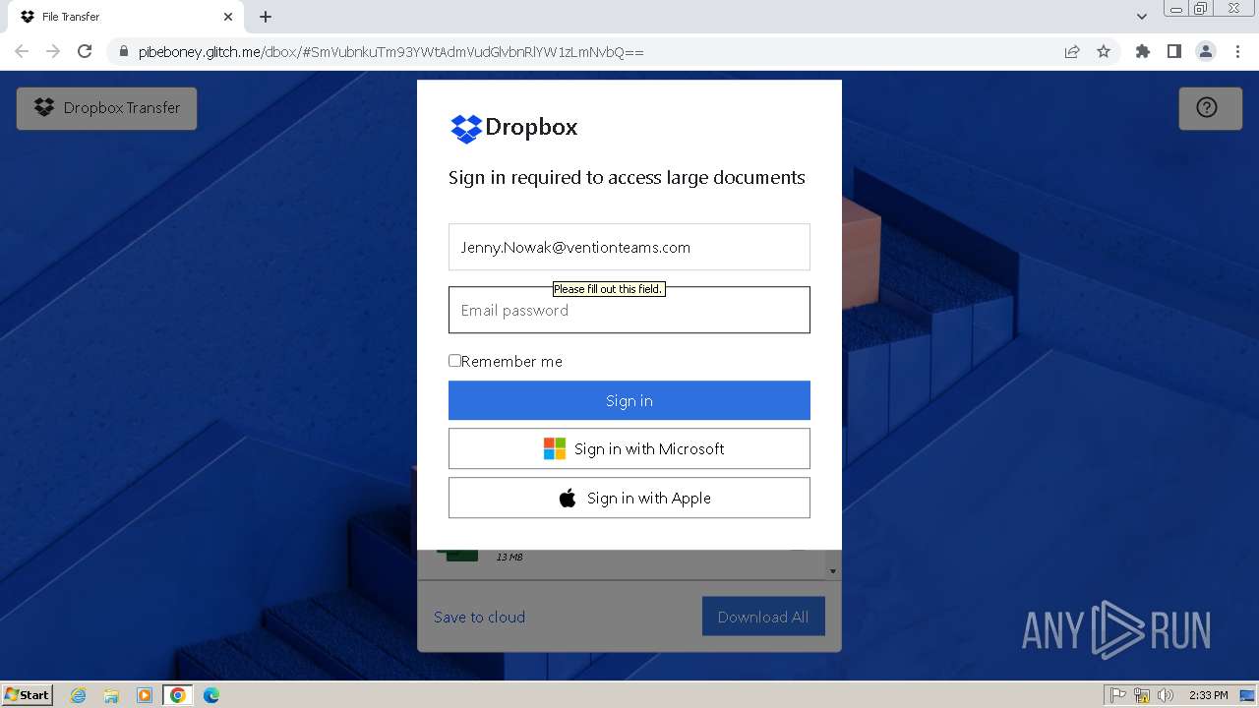Close the File Transfer tab

(x=228, y=17)
